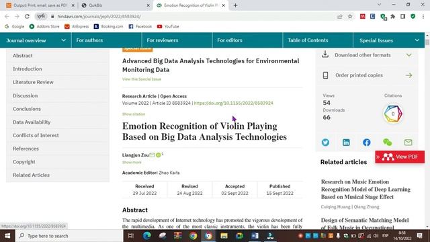Click the red View PDF button
This screenshot has height=242, width=430.
400,157
